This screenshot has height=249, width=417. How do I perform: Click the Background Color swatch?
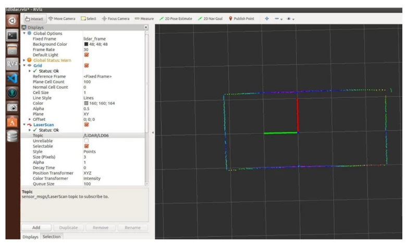tap(86, 44)
